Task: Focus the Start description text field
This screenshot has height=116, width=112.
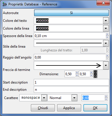Action: point(71,82)
